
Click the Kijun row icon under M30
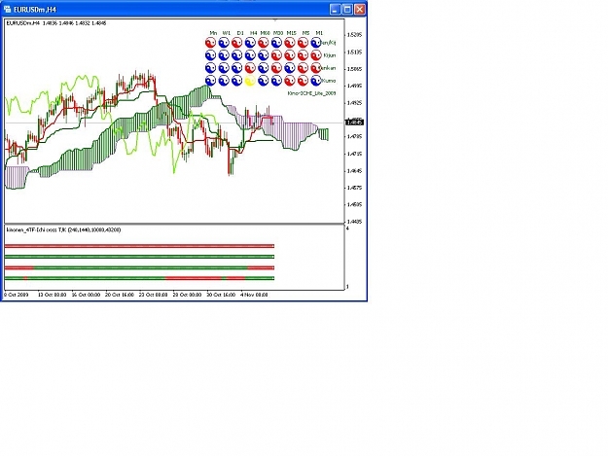276,55
